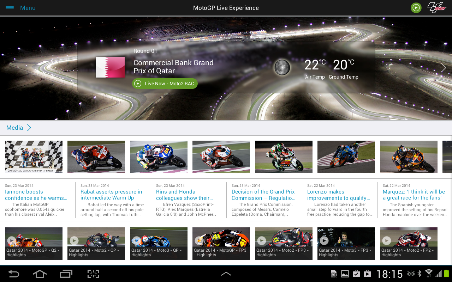Image resolution: width=452 pixels, height=282 pixels.
Task: Tap the Android home button
Action: click(x=40, y=274)
